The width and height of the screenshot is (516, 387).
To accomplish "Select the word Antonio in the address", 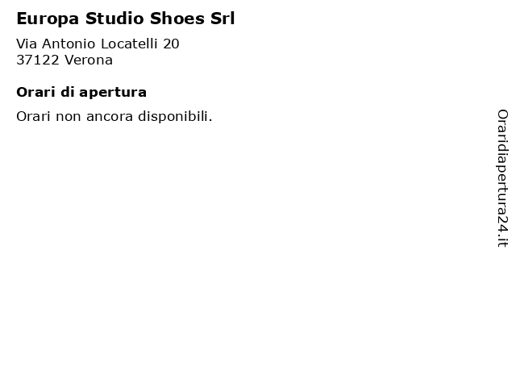I will [x=69, y=44].
